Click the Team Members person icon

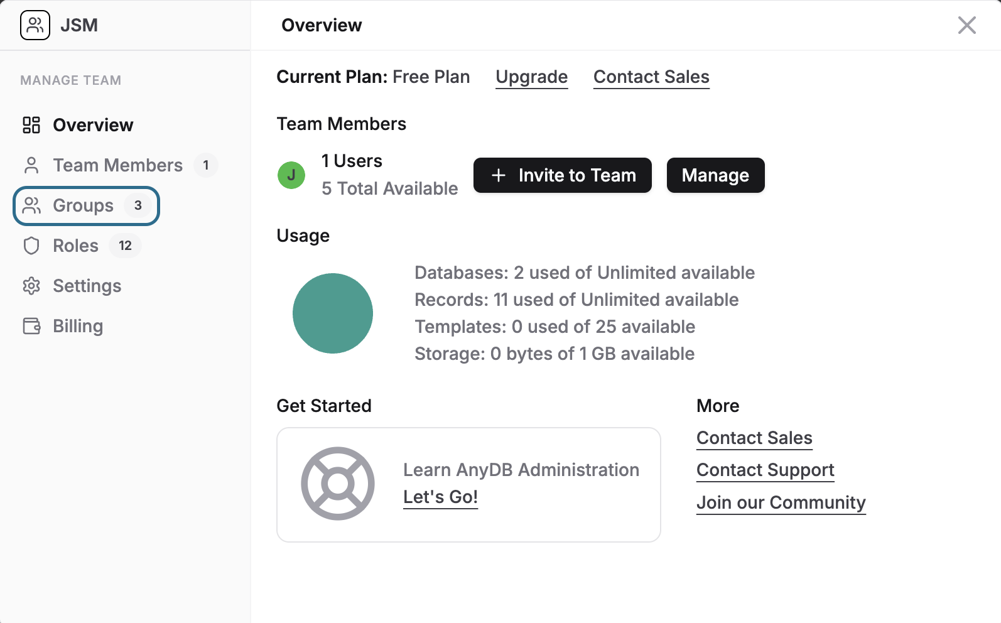[x=31, y=165]
